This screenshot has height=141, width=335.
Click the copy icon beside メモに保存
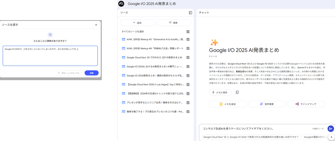237,92
